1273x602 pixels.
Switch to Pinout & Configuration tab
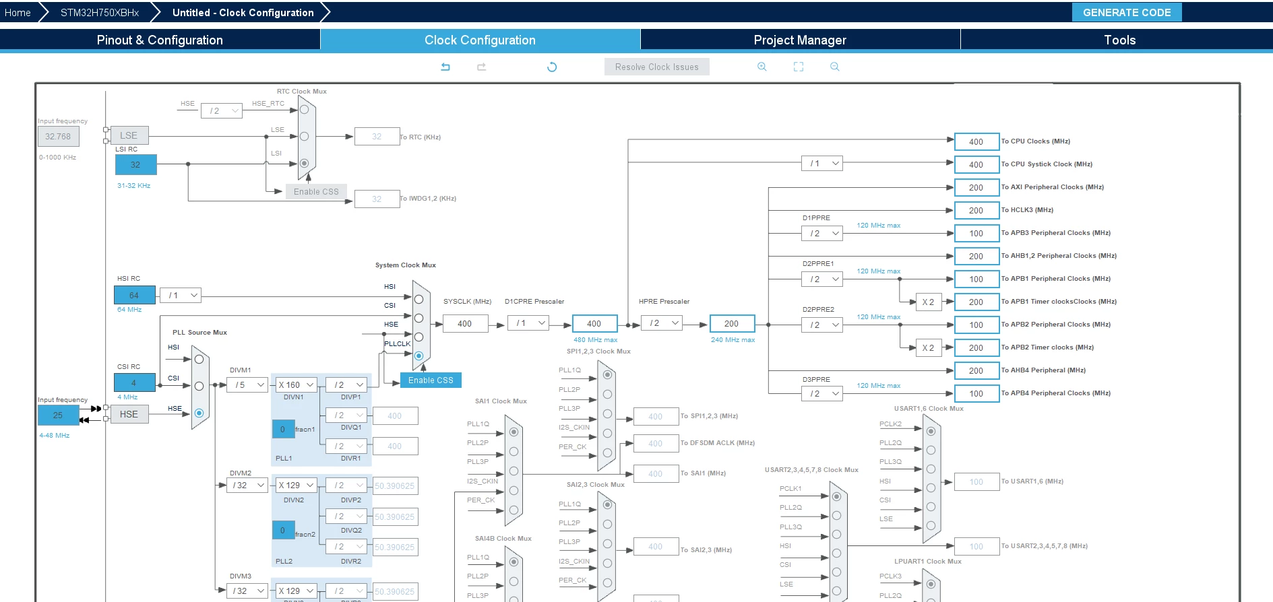pos(160,40)
